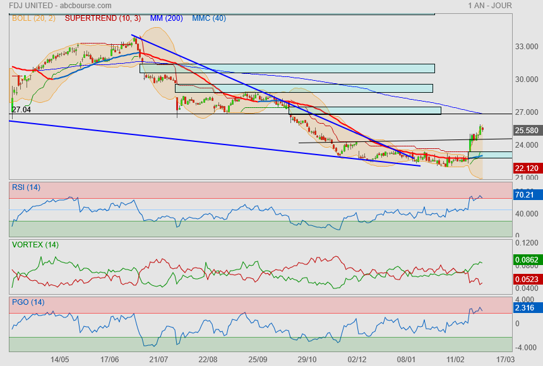This screenshot has width=543, height=366.
Task: Click the 08/01 date axis label
Action: coord(406,360)
